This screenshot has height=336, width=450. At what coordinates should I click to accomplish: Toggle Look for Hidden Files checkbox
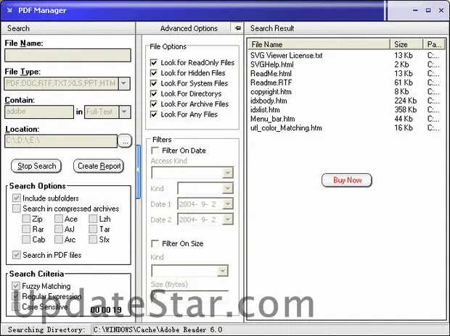[154, 73]
